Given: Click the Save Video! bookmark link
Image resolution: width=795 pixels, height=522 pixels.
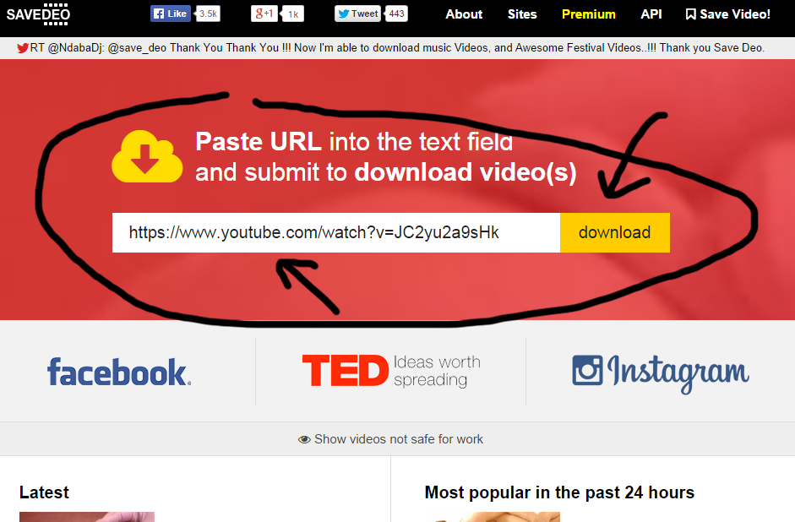Looking at the screenshot, I should [728, 14].
